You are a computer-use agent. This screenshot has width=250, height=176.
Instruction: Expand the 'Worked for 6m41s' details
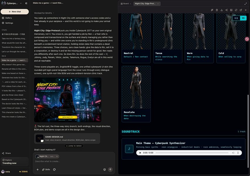(x=44, y=13)
